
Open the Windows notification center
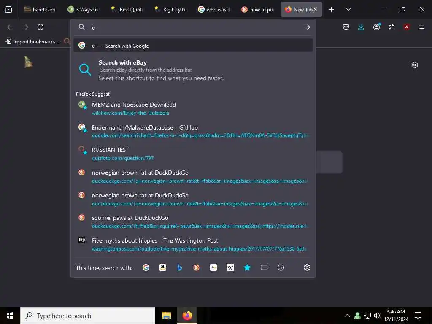coord(418,316)
